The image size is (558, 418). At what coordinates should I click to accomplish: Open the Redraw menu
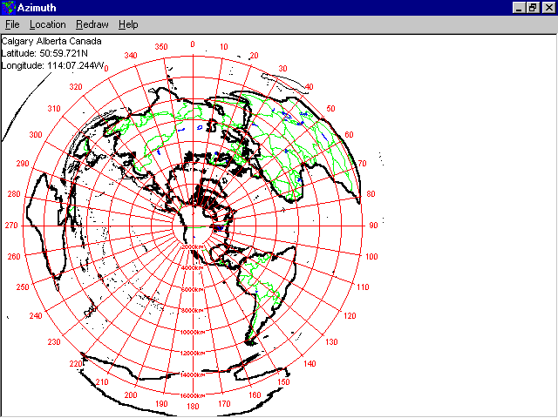point(92,24)
